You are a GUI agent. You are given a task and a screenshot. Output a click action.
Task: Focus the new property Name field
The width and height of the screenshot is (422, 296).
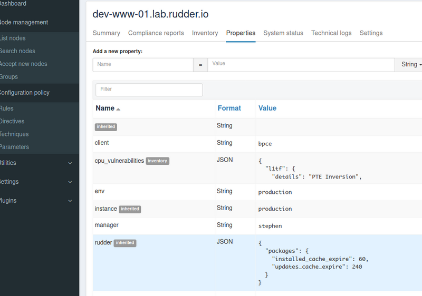pyautogui.click(x=143, y=65)
